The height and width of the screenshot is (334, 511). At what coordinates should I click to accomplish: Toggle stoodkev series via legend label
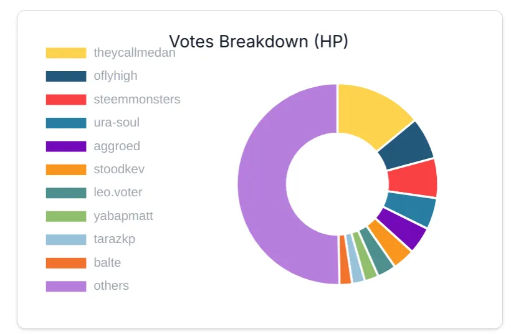tap(119, 169)
